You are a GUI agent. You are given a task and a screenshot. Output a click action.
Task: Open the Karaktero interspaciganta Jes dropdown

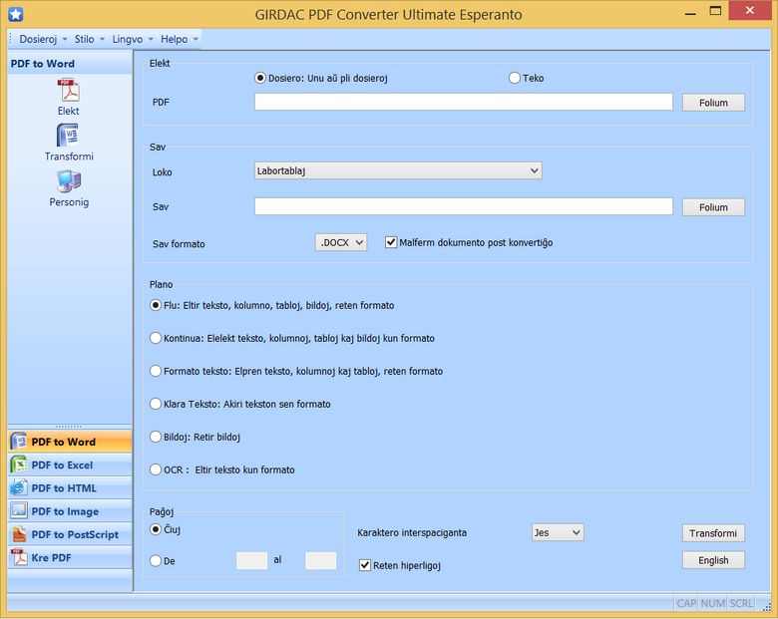coord(558,532)
